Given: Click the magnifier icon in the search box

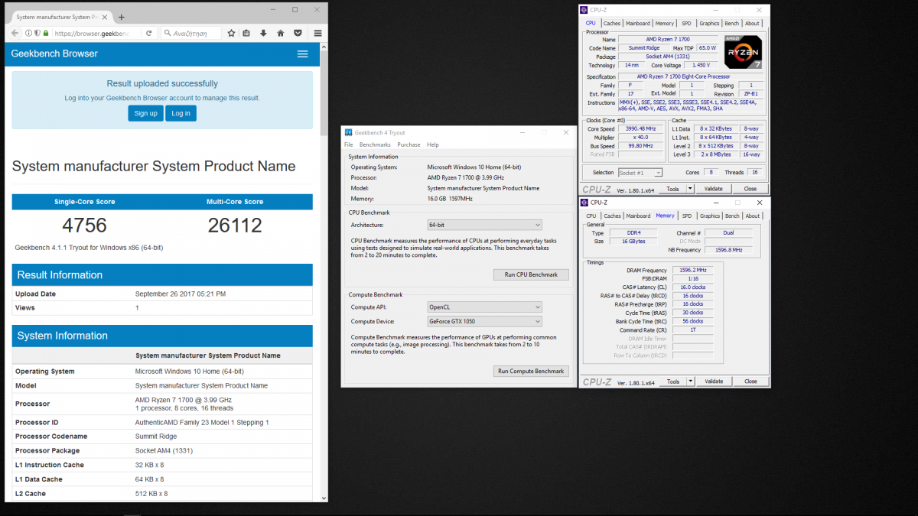Looking at the screenshot, I should pos(167,33).
